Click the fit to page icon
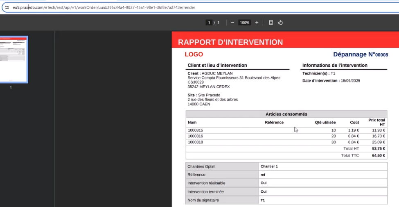The image size is (399, 207). pyautogui.click(x=271, y=23)
